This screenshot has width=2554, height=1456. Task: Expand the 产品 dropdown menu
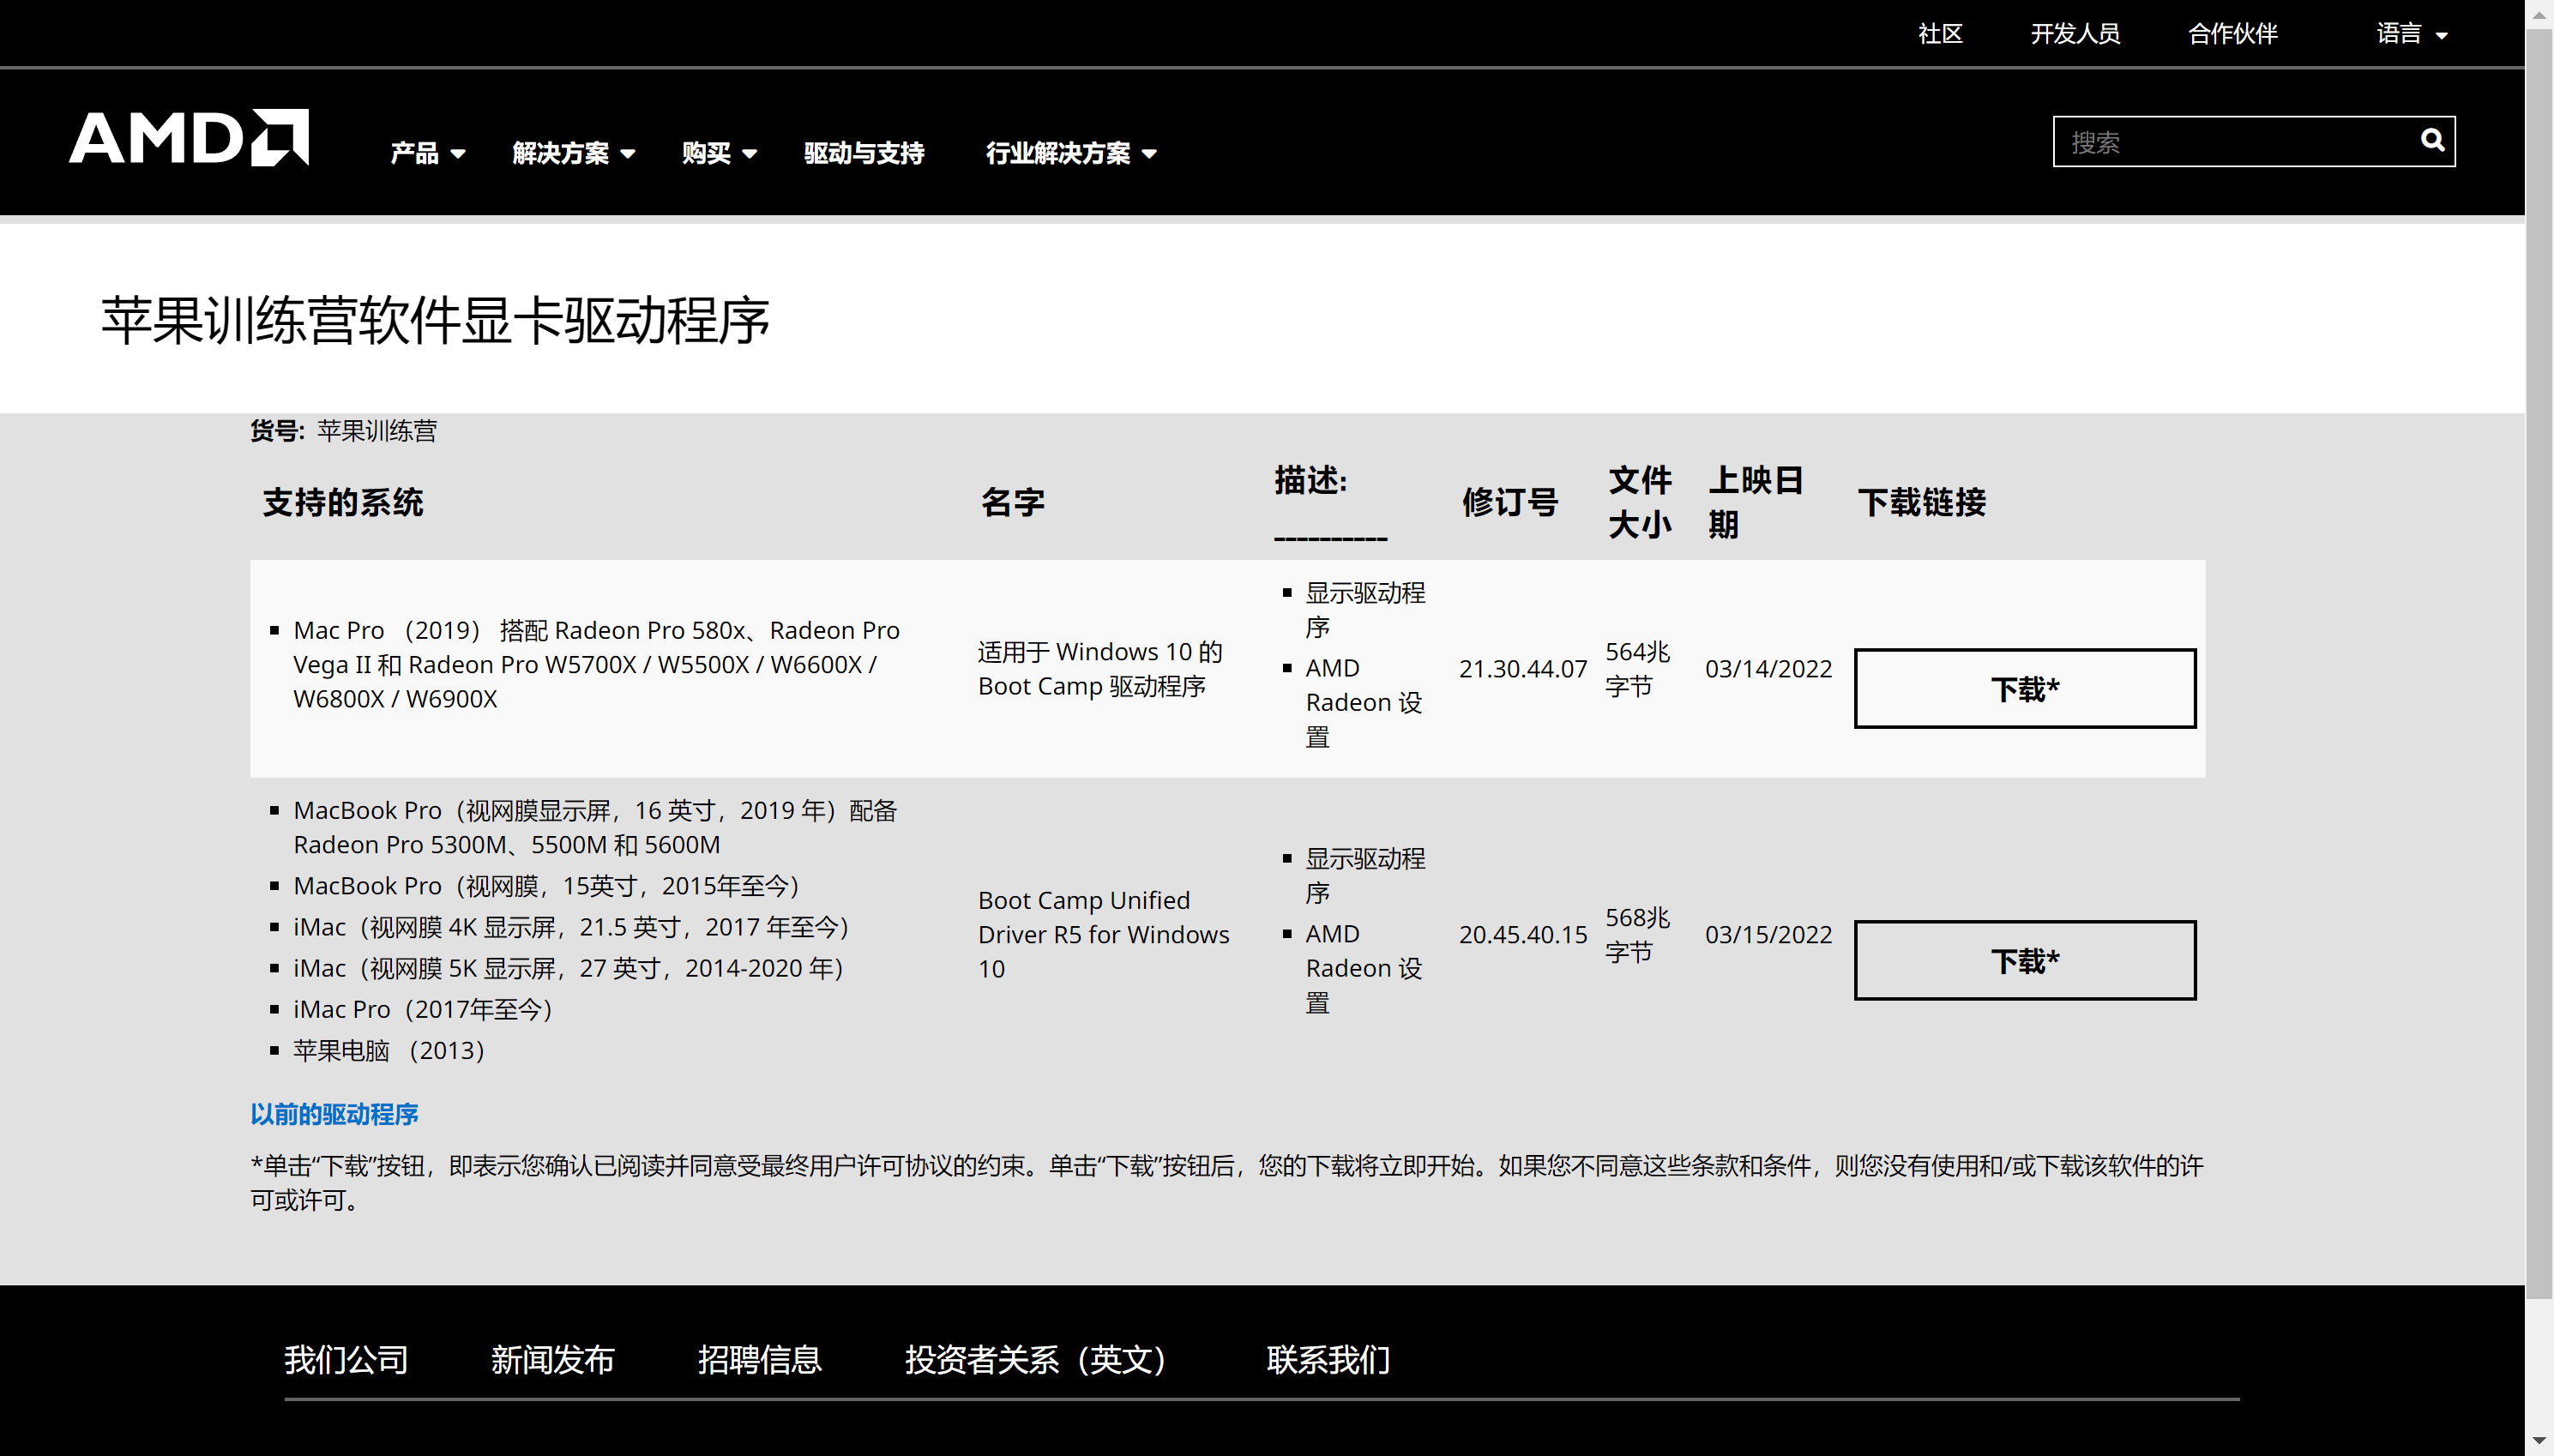point(427,153)
